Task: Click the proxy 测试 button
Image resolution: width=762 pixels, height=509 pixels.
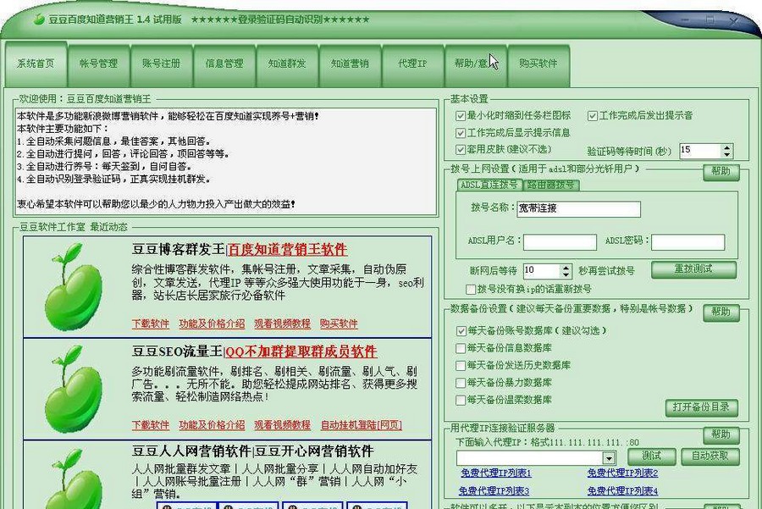Action: [652, 456]
